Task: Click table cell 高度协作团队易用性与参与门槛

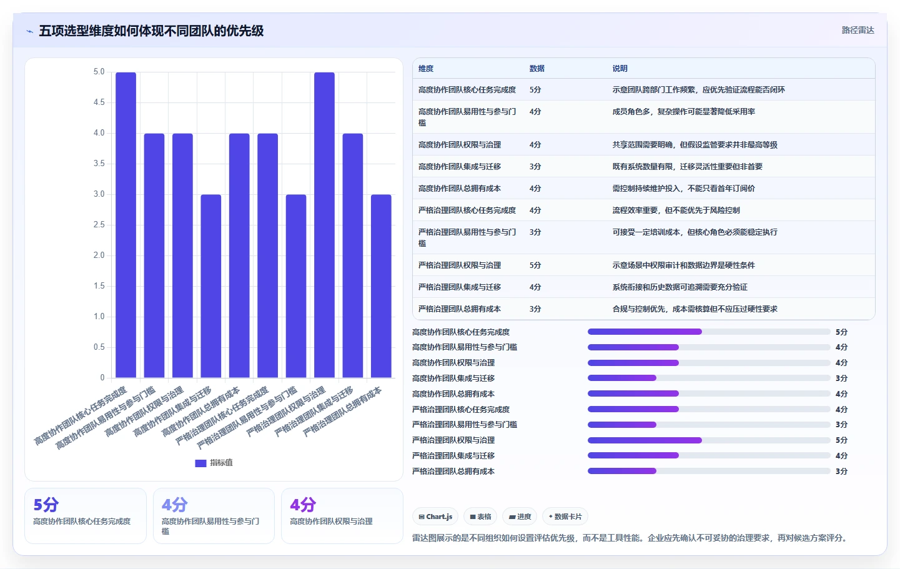Action: coord(467,117)
